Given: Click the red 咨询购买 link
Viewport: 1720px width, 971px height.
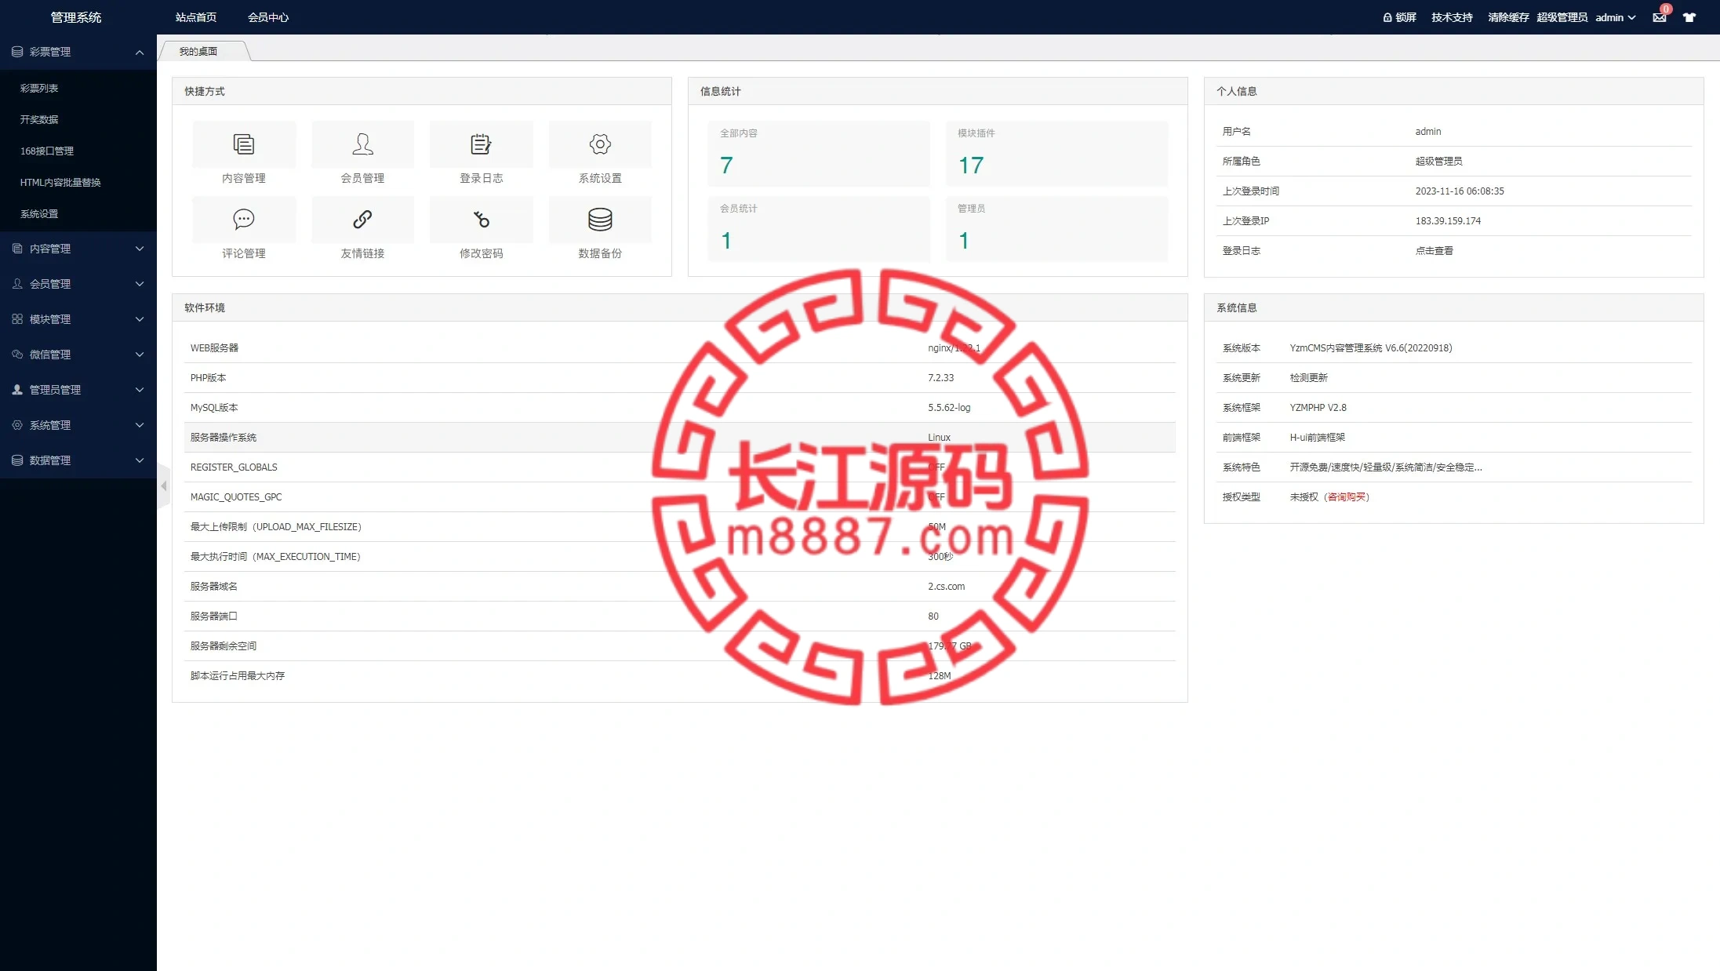Looking at the screenshot, I should [1347, 497].
